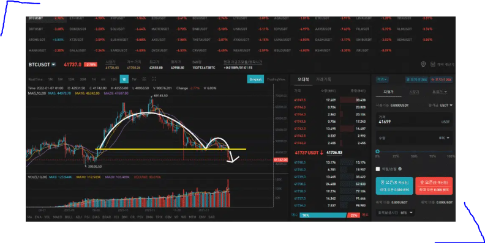Select the 1M chart interval
Image resolution: width=485 pixels, height=243 pixels.
click(50, 79)
